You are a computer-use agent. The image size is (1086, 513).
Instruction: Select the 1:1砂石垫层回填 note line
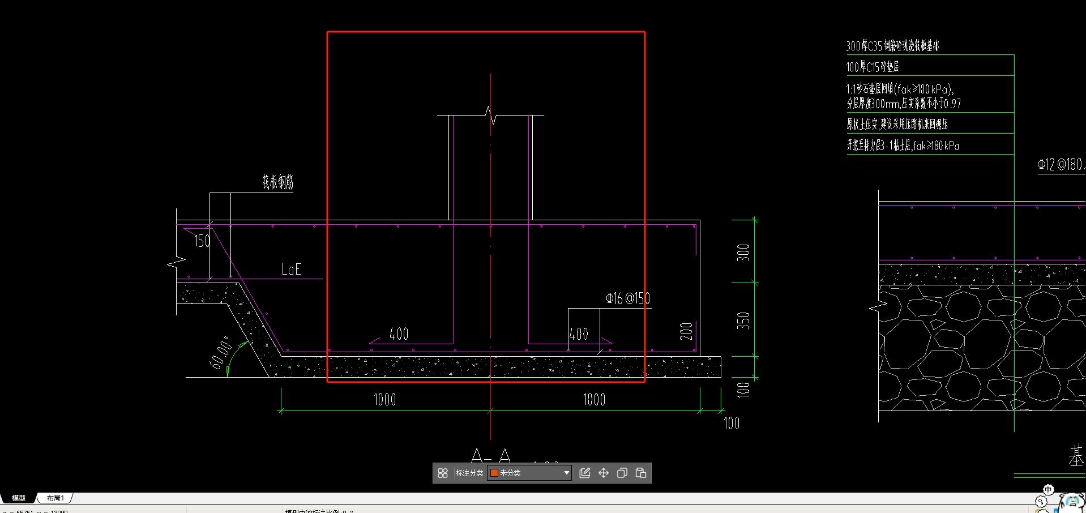pos(900,89)
